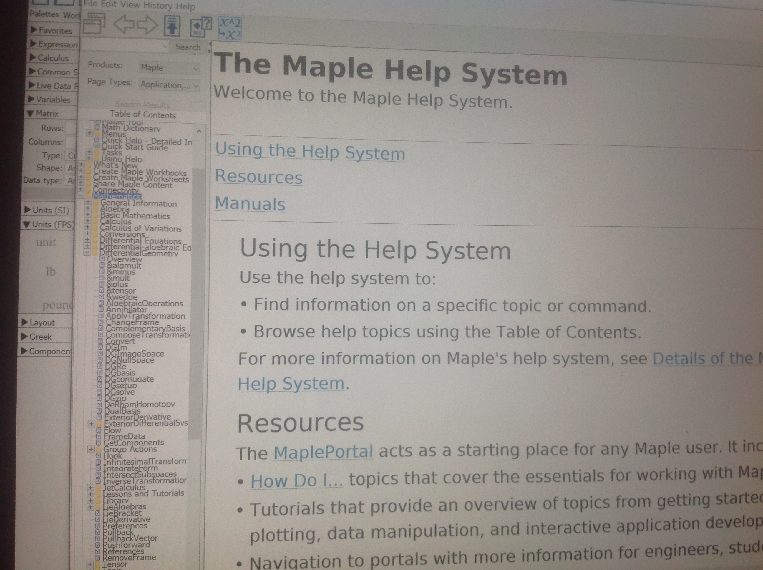Insert the 'lb' unit from Units palette
The width and height of the screenshot is (763, 570).
50,271
